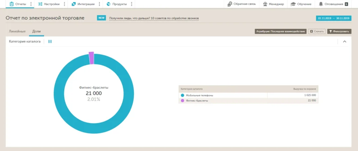Collapse the Категория каталога panel chevron
Viewport: 358px width, 151px height.
point(345,41)
